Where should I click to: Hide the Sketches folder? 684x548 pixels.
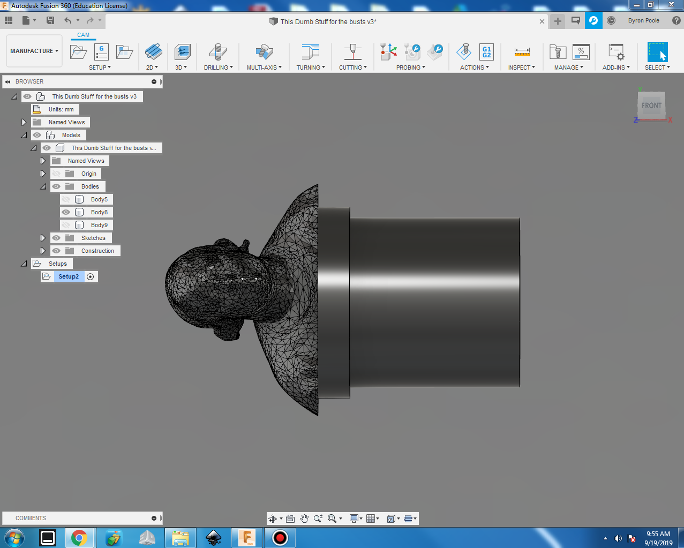coord(55,237)
